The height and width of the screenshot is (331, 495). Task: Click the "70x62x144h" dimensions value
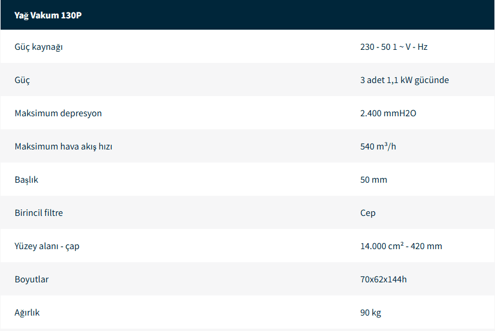click(x=383, y=279)
